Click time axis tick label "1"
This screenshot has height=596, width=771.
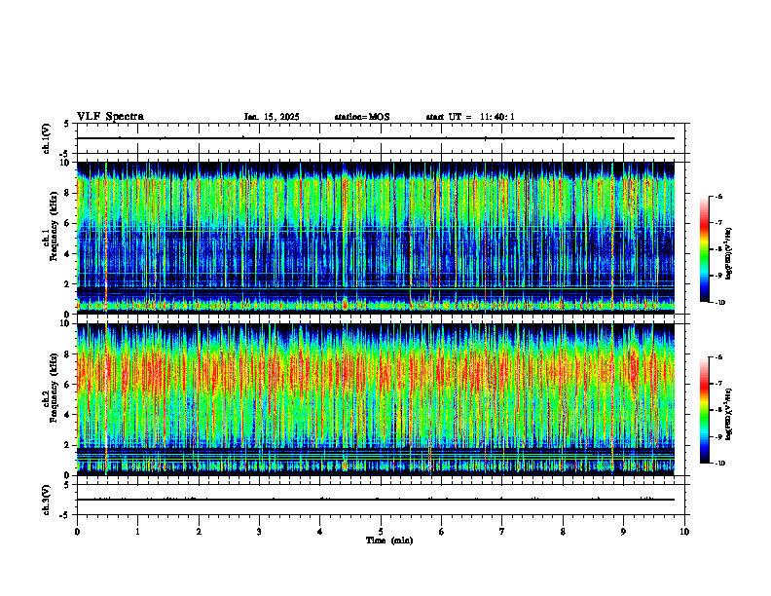pos(137,532)
